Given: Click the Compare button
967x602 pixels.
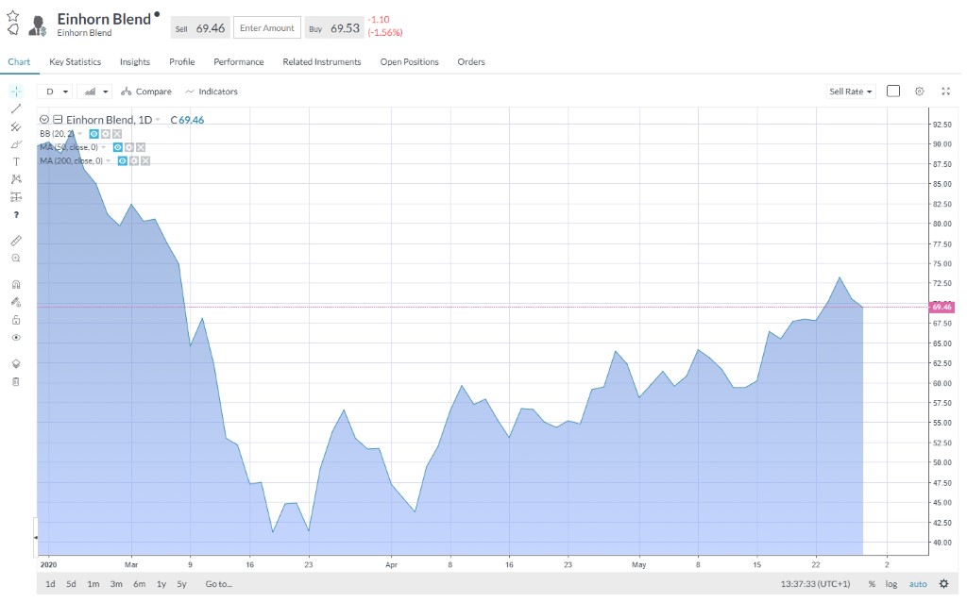Looking at the screenshot, I should coord(146,92).
